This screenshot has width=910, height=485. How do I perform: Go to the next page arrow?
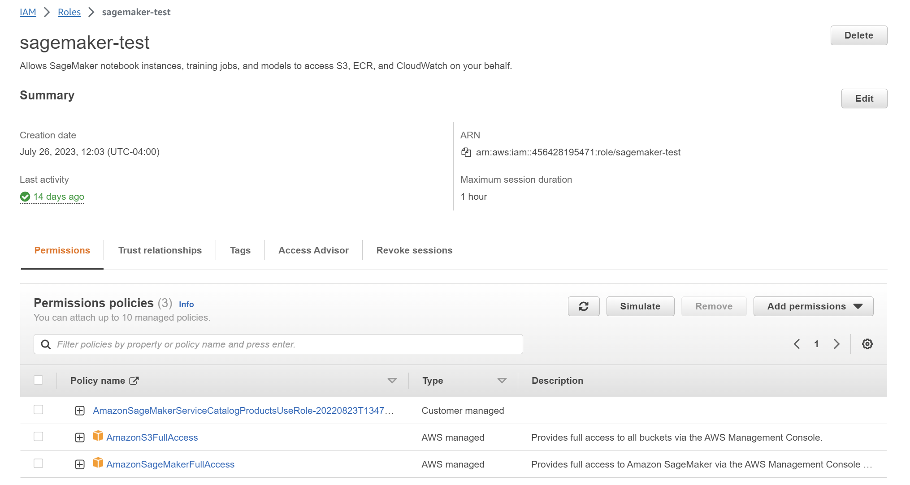pos(836,344)
